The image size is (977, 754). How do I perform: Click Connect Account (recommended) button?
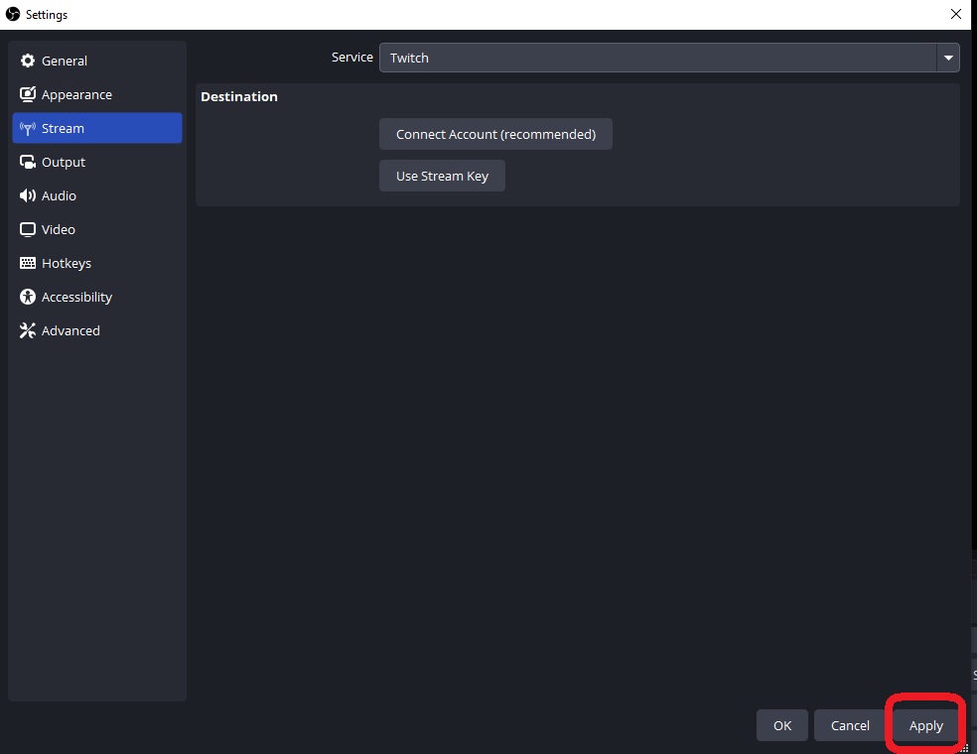point(495,134)
